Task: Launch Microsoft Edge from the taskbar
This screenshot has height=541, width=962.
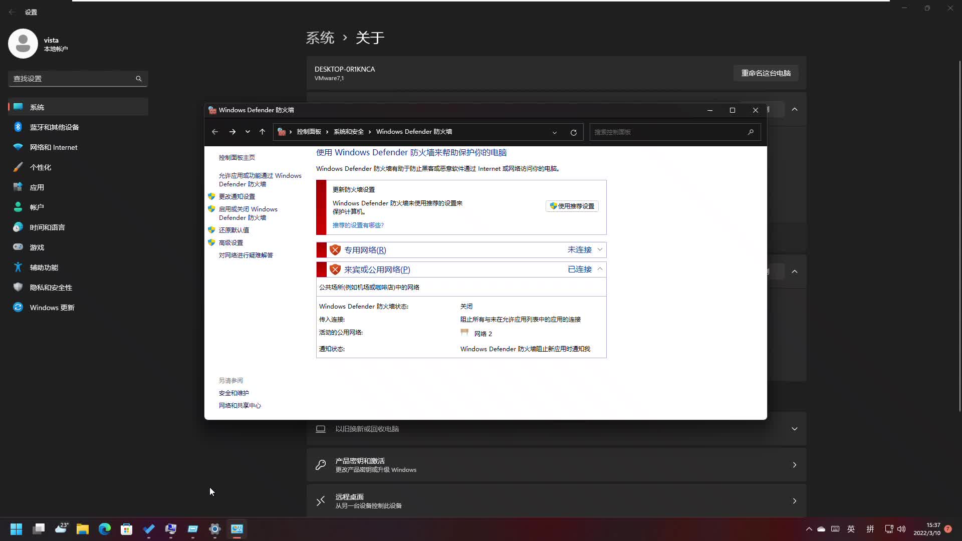Action: click(x=105, y=529)
